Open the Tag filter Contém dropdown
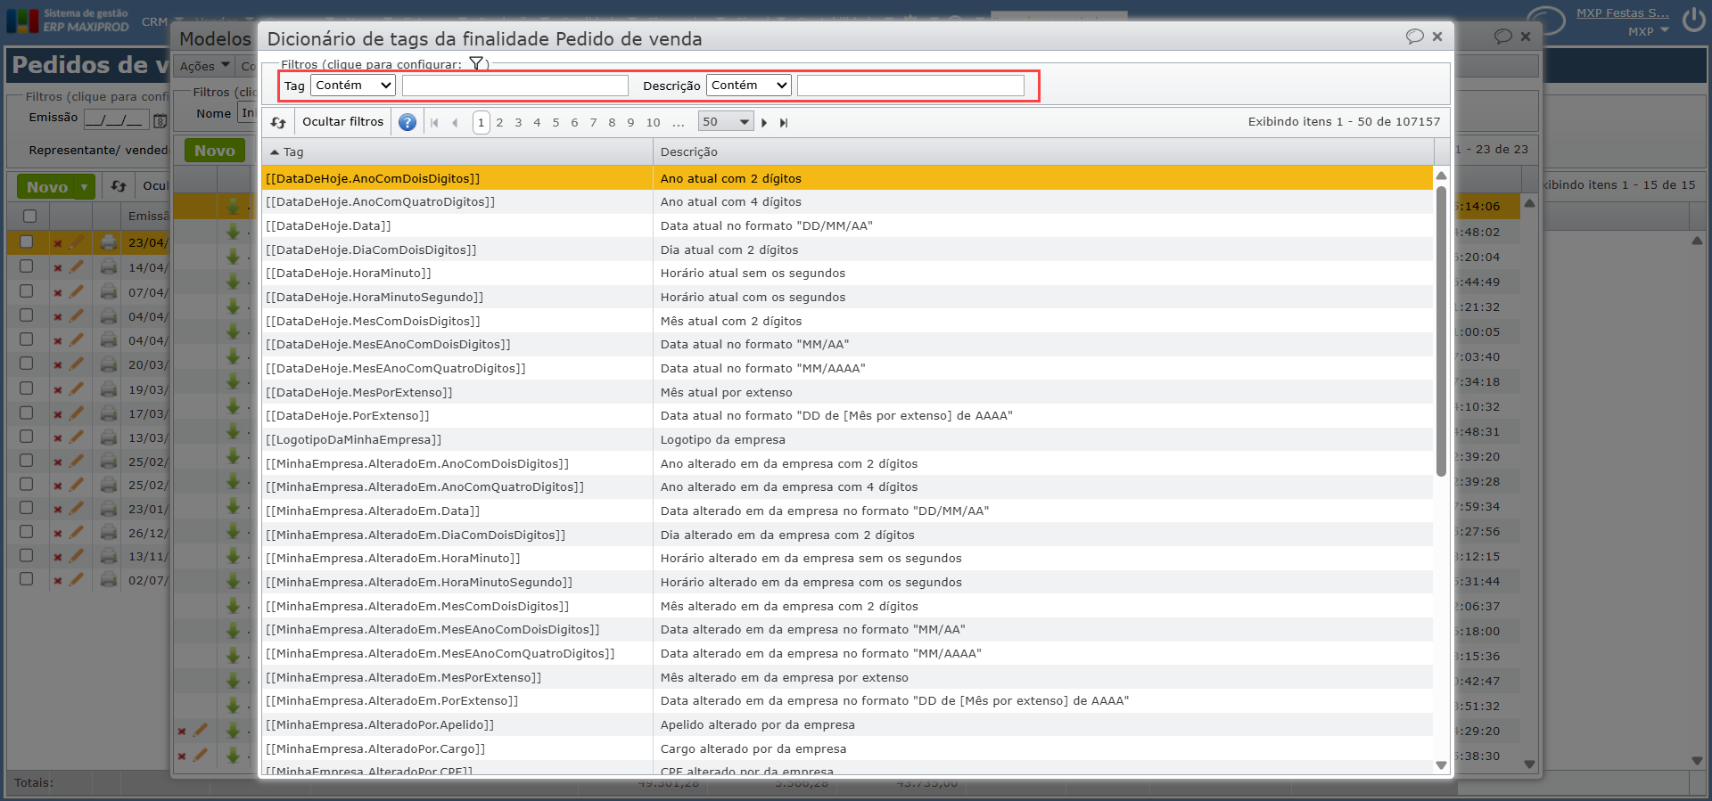This screenshot has width=1712, height=801. [x=353, y=86]
